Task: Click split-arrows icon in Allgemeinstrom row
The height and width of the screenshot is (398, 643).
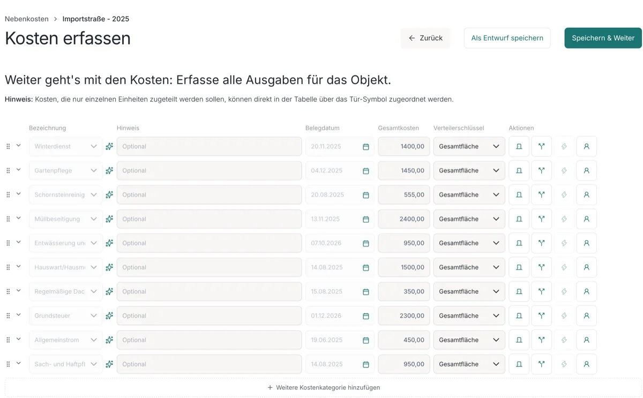Action: coord(541,340)
